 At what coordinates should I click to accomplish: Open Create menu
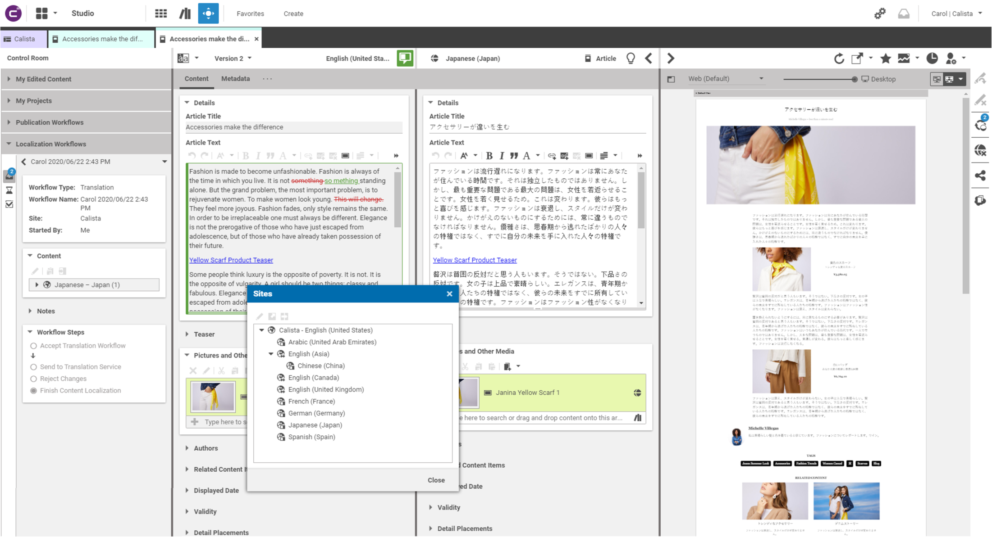tap(293, 14)
